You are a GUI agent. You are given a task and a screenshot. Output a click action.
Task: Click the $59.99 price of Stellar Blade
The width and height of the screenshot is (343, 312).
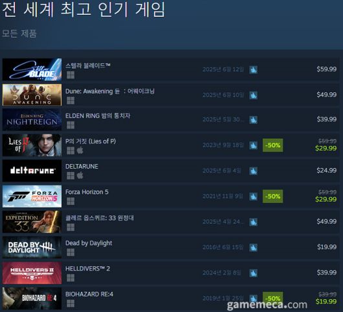(327, 69)
